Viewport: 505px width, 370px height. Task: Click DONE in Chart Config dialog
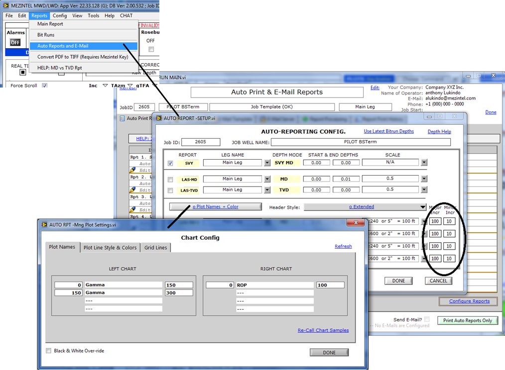coord(329,353)
